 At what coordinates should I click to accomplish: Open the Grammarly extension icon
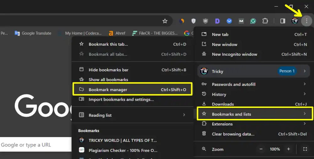point(253,21)
